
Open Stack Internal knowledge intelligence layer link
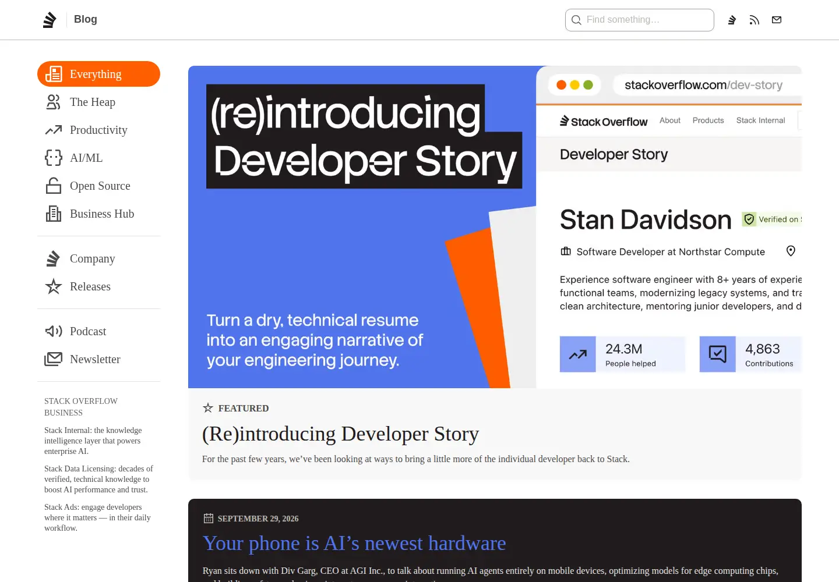click(x=93, y=441)
